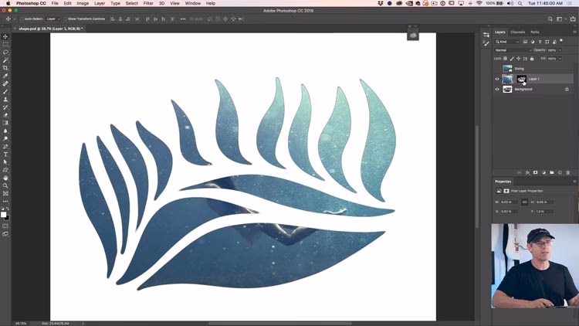Switch to the Channels tab
The image size is (579, 326).
coord(517,32)
